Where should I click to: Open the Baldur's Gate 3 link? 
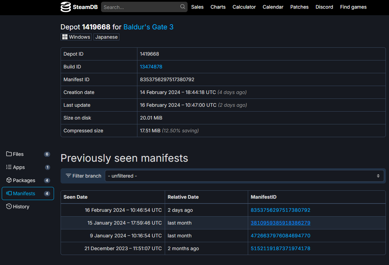[148, 27]
